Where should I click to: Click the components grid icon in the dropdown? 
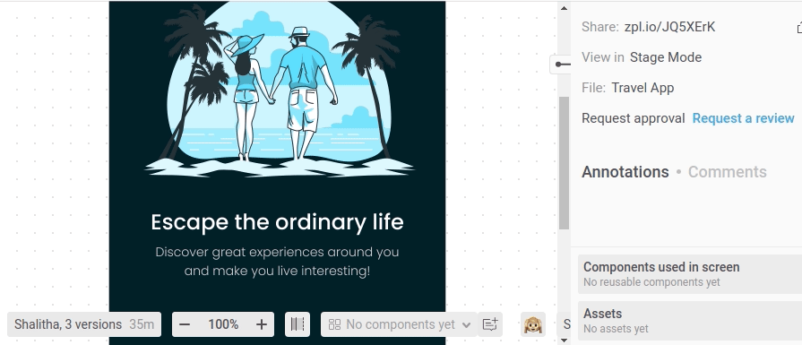click(x=334, y=324)
